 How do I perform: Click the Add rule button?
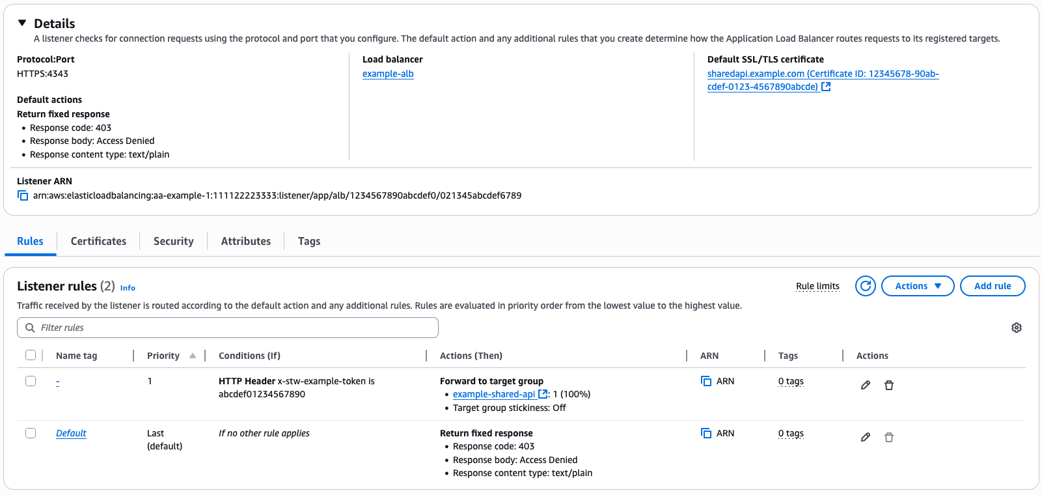(x=993, y=285)
